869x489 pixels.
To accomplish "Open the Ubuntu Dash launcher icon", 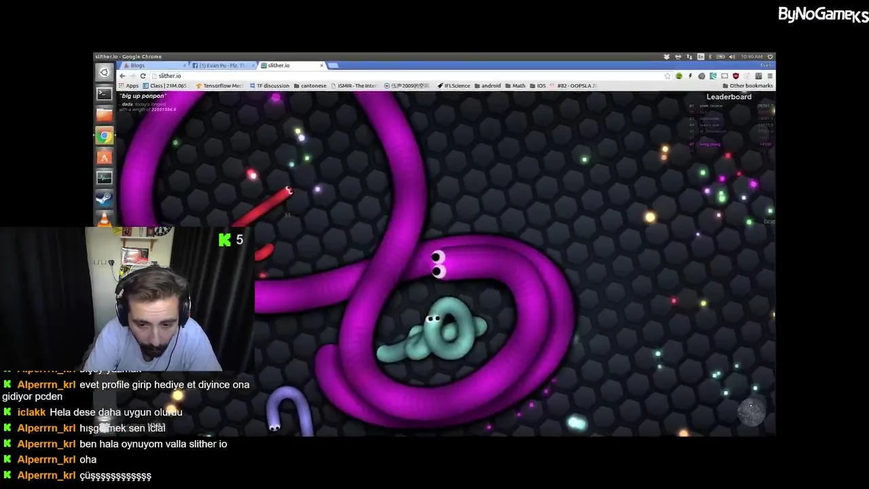I will [104, 72].
